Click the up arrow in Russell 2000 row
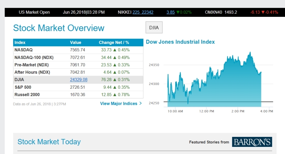The image size is (285, 154). [x=115, y=94]
